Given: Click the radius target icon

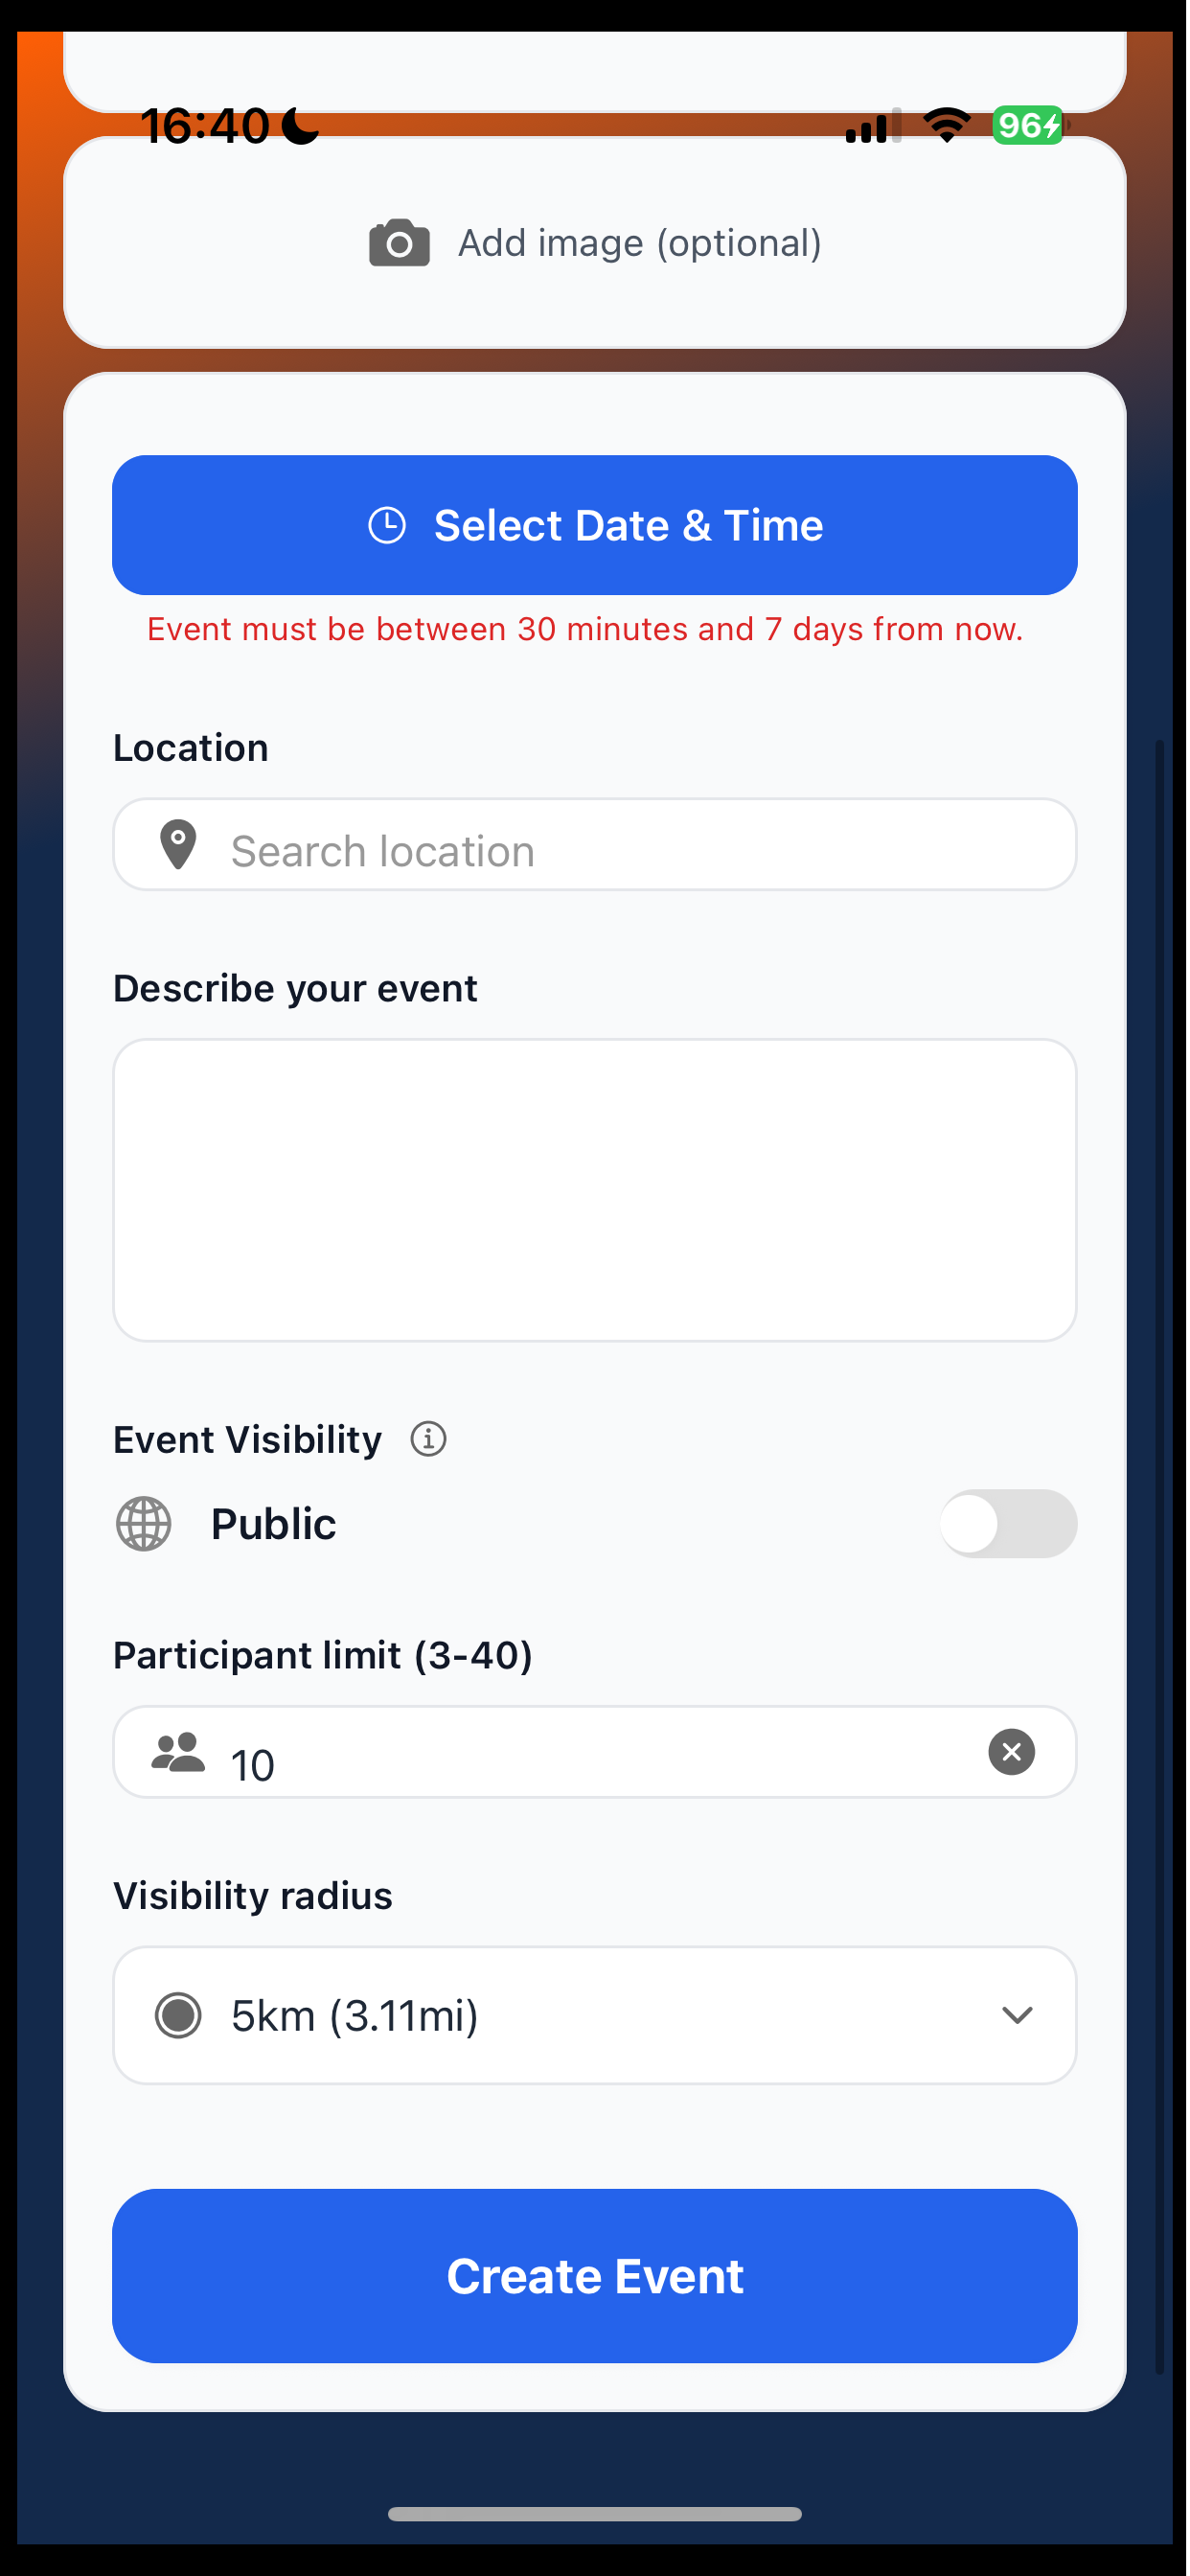Looking at the screenshot, I should click(178, 2015).
